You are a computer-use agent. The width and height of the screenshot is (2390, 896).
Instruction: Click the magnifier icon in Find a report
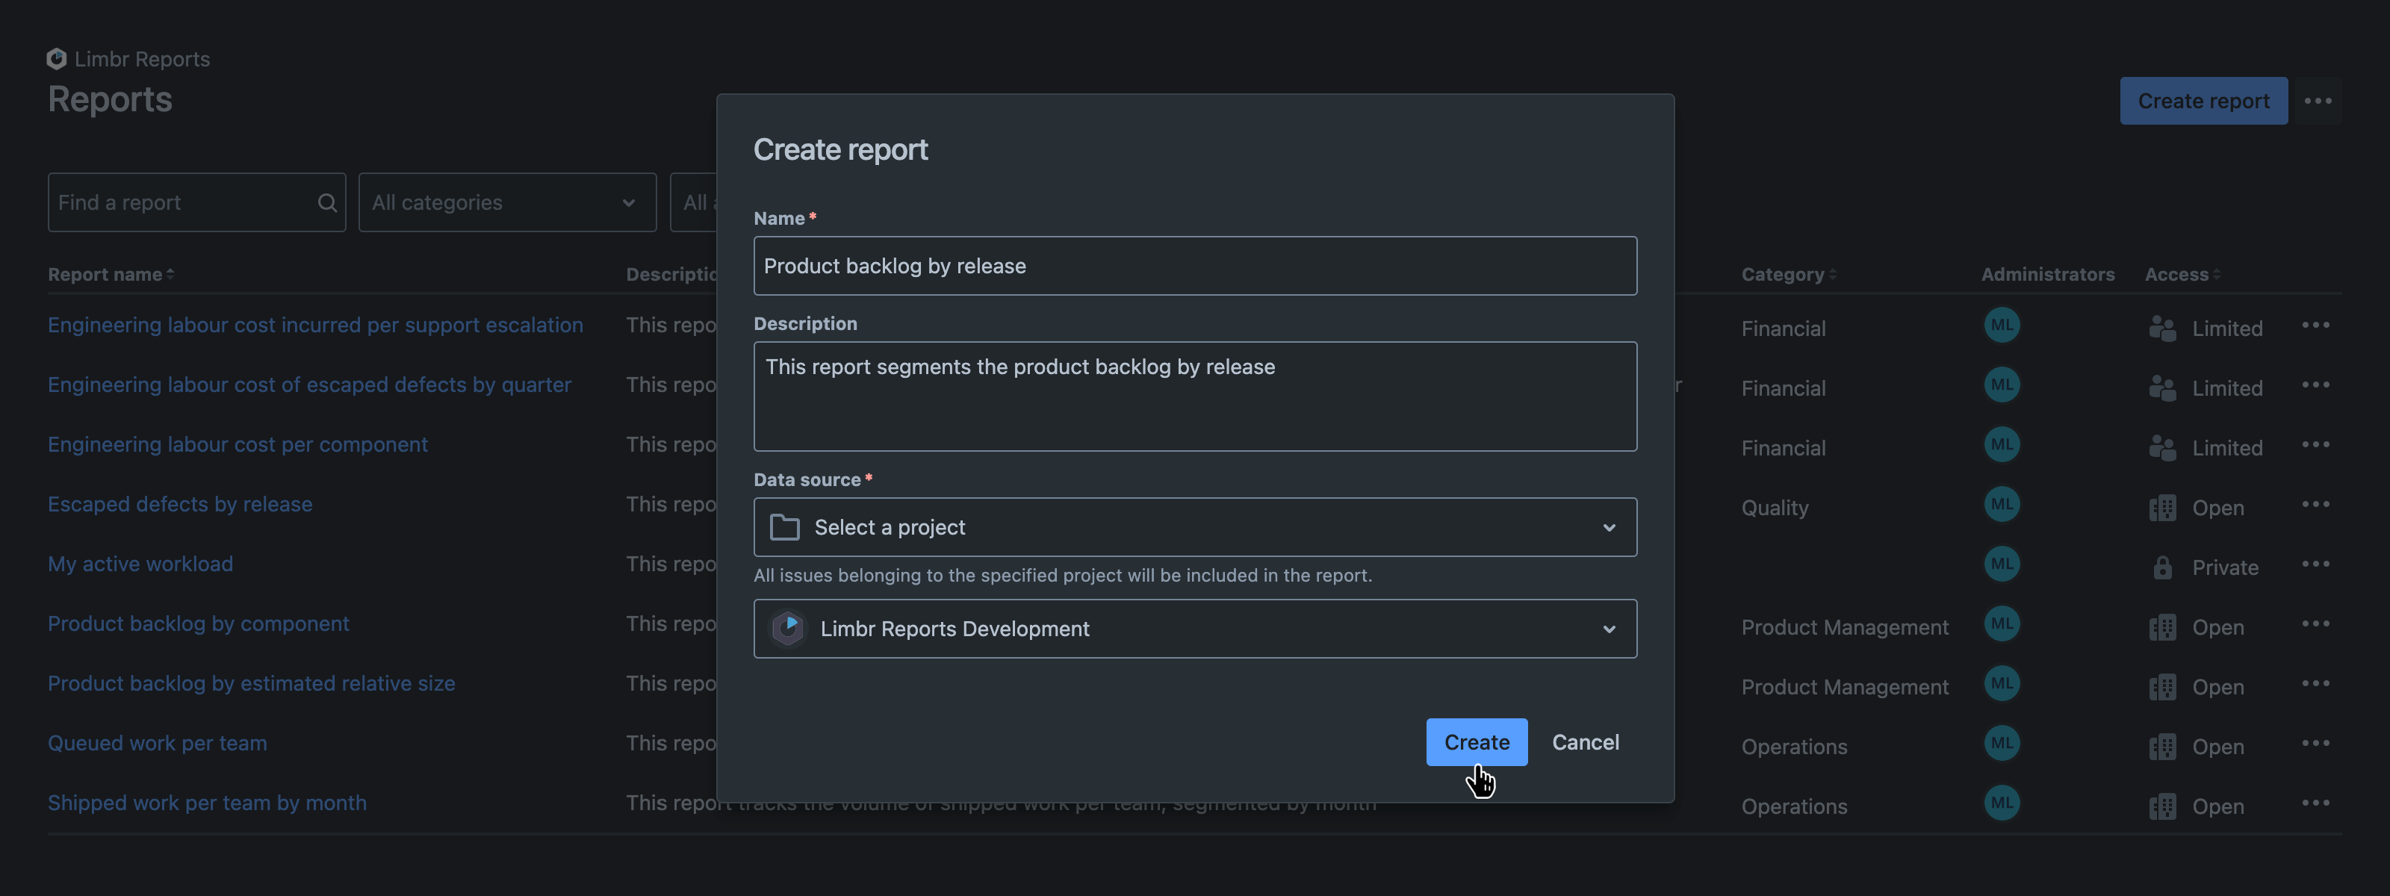click(x=326, y=202)
